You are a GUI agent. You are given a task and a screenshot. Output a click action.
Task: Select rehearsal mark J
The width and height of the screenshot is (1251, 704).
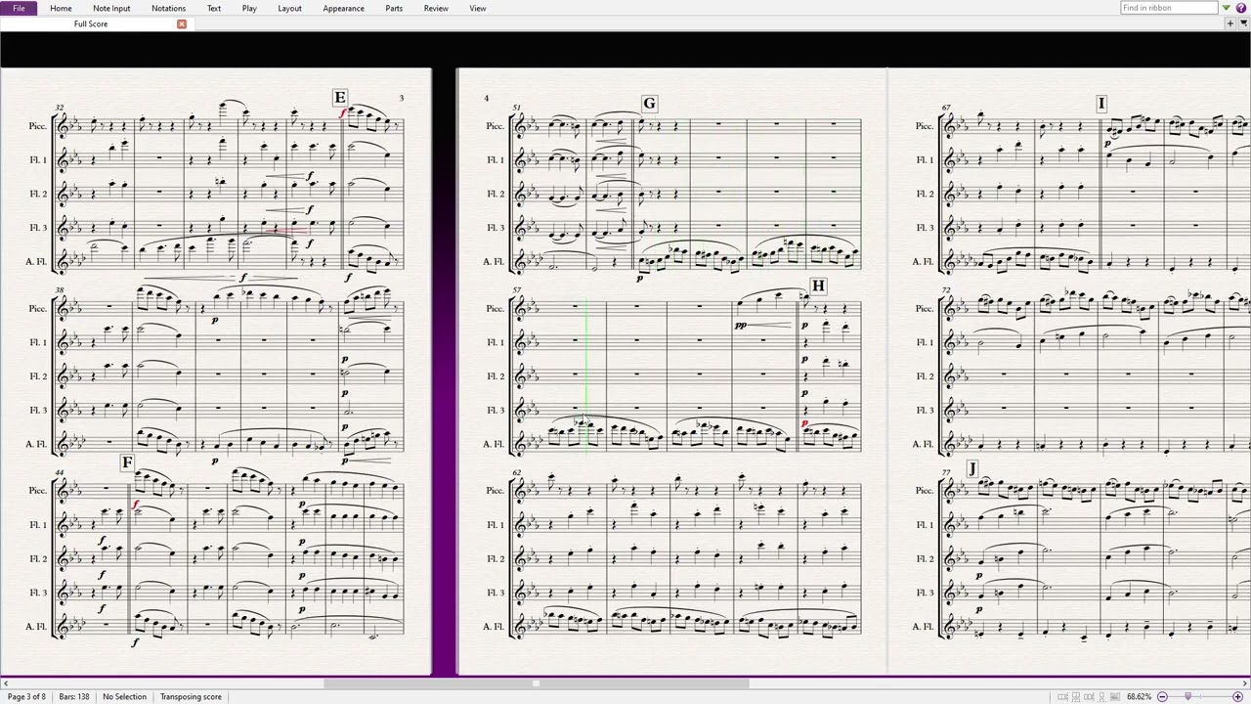pos(971,469)
